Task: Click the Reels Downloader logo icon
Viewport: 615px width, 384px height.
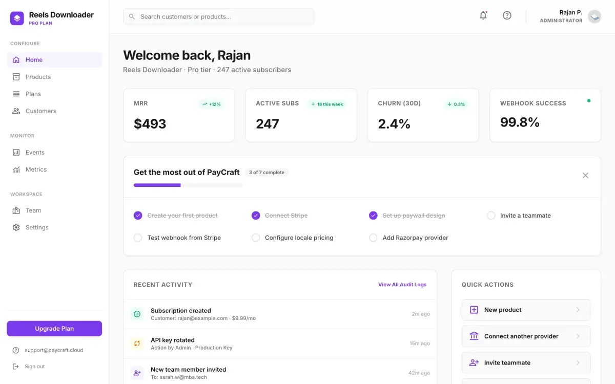Action: click(x=17, y=18)
